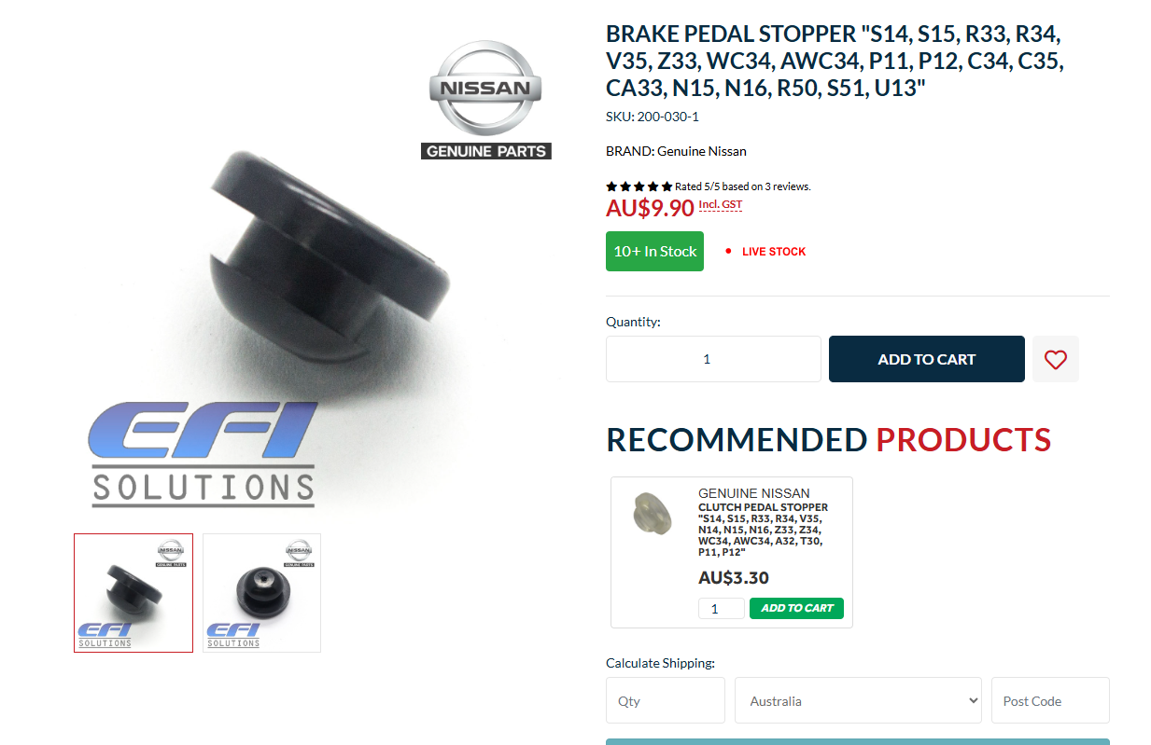
Task: Open reviews via Rated 5/5 text
Action: coord(743,186)
